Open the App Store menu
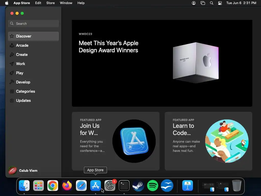The width and height of the screenshot is (261, 196). tap(22, 3)
